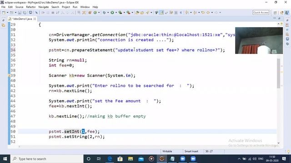Toggle Show Whitespace Characters icon

181,13
